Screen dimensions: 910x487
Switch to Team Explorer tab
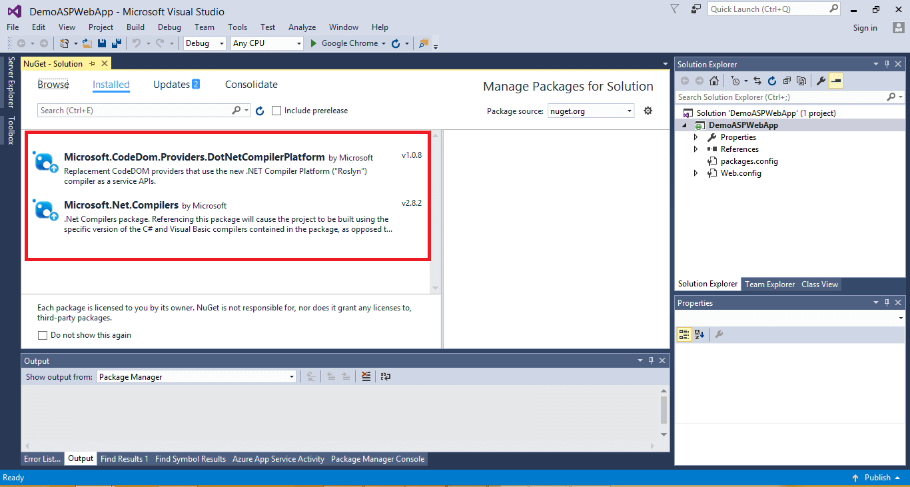pos(769,284)
